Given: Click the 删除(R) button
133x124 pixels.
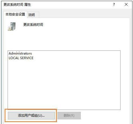Looking at the screenshot, I should (x=69, y=116).
